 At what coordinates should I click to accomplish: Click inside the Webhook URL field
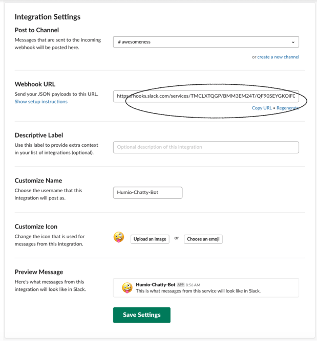pyautogui.click(x=206, y=96)
